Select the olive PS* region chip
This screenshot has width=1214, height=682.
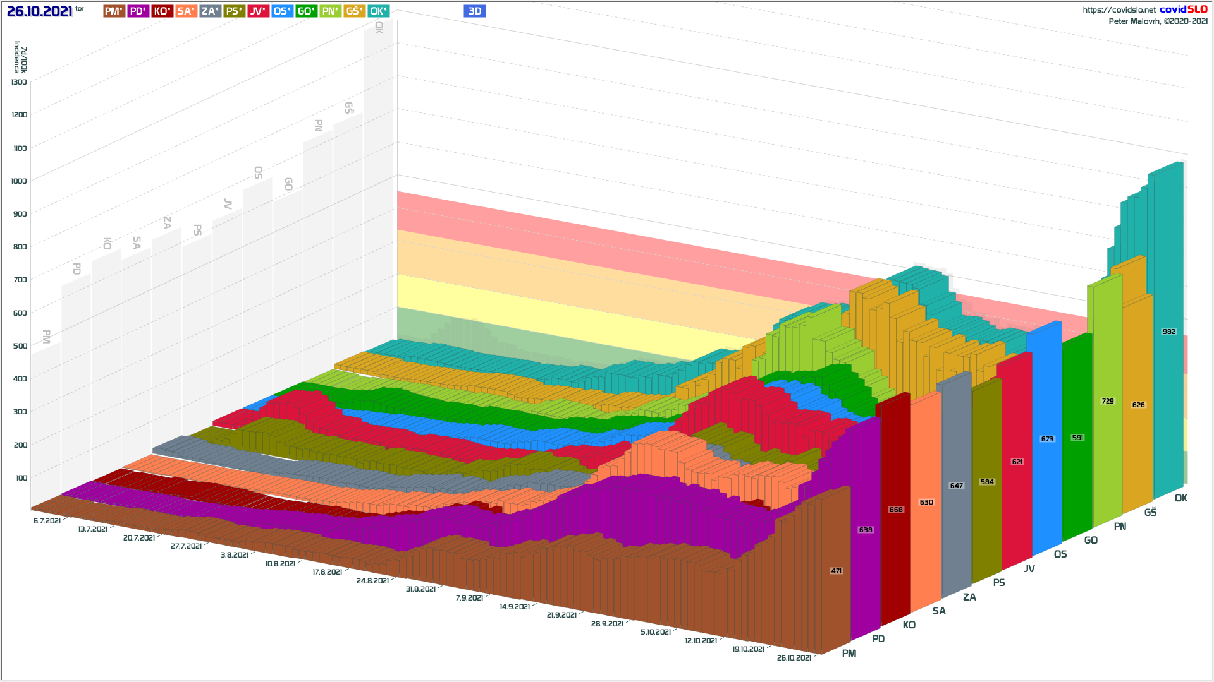[x=234, y=11]
